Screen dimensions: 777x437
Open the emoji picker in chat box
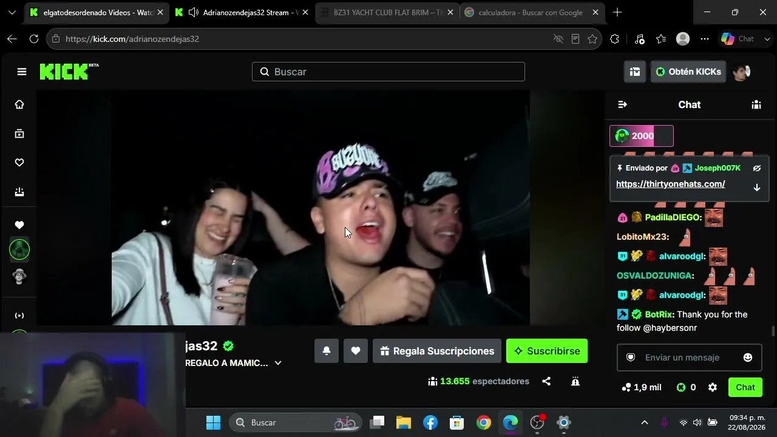[x=748, y=357]
